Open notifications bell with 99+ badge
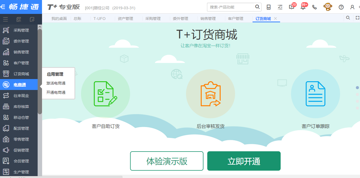 pyautogui.click(x=303, y=7)
